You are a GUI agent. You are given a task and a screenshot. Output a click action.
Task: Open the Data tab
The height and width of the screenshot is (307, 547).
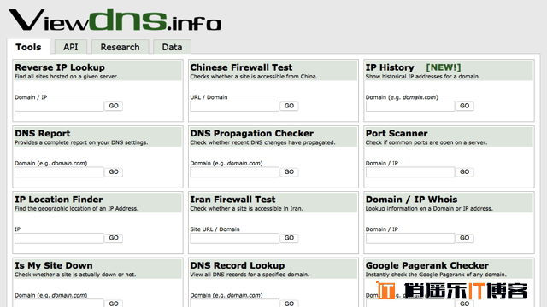pos(172,47)
